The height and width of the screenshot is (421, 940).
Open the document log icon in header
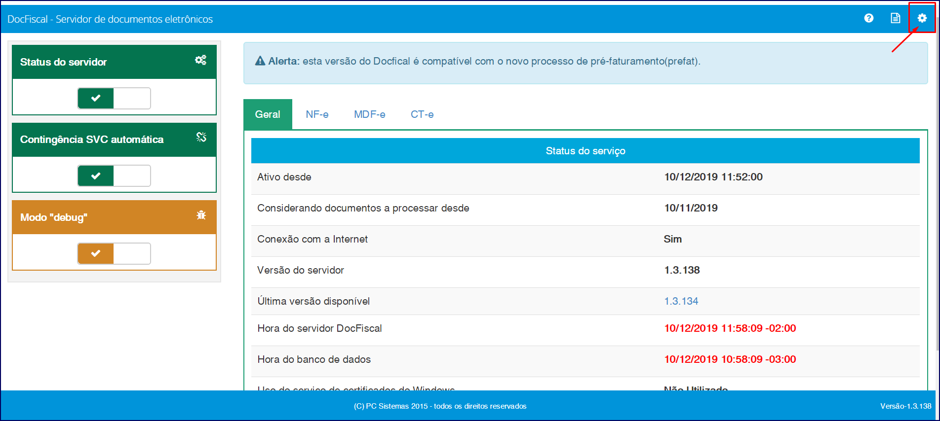pos(895,18)
